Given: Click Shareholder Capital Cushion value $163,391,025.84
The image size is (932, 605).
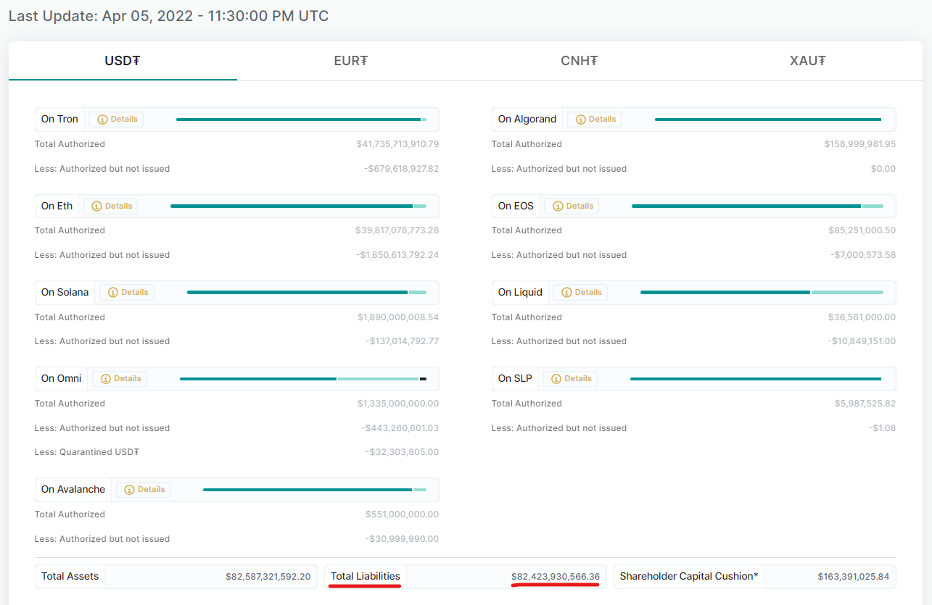Looking at the screenshot, I should 853,577.
